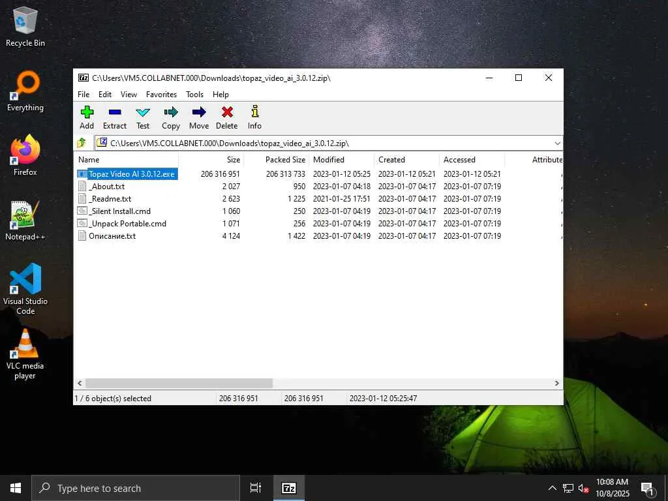Click packed size value 206 313 733
Screen dimensions: 668x501
click(x=286, y=174)
